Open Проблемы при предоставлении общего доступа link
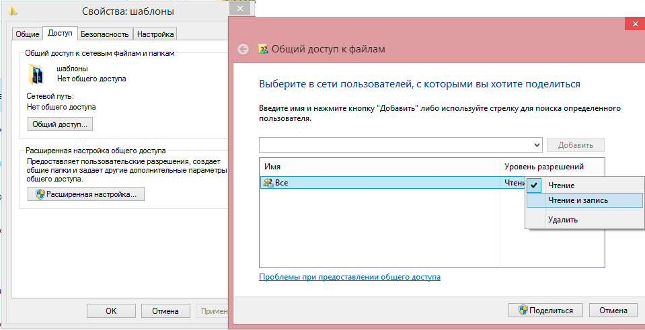The height and width of the screenshot is (330, 645). point(349,277)
